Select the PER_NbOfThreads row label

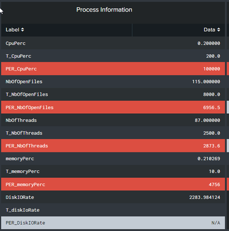click(27, 146)
